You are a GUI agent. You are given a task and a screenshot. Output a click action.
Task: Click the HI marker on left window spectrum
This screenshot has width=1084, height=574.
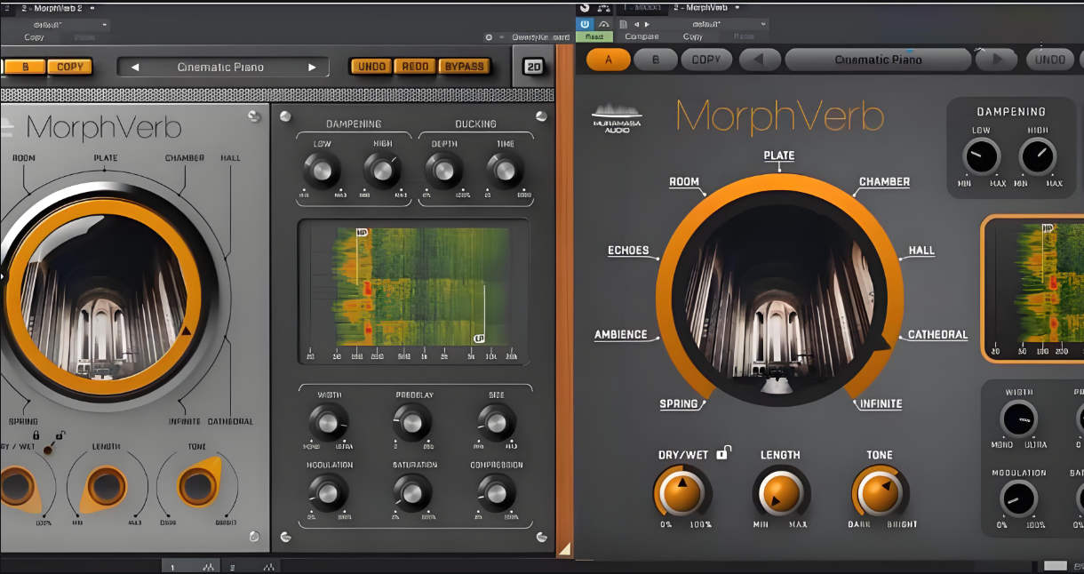362,233
